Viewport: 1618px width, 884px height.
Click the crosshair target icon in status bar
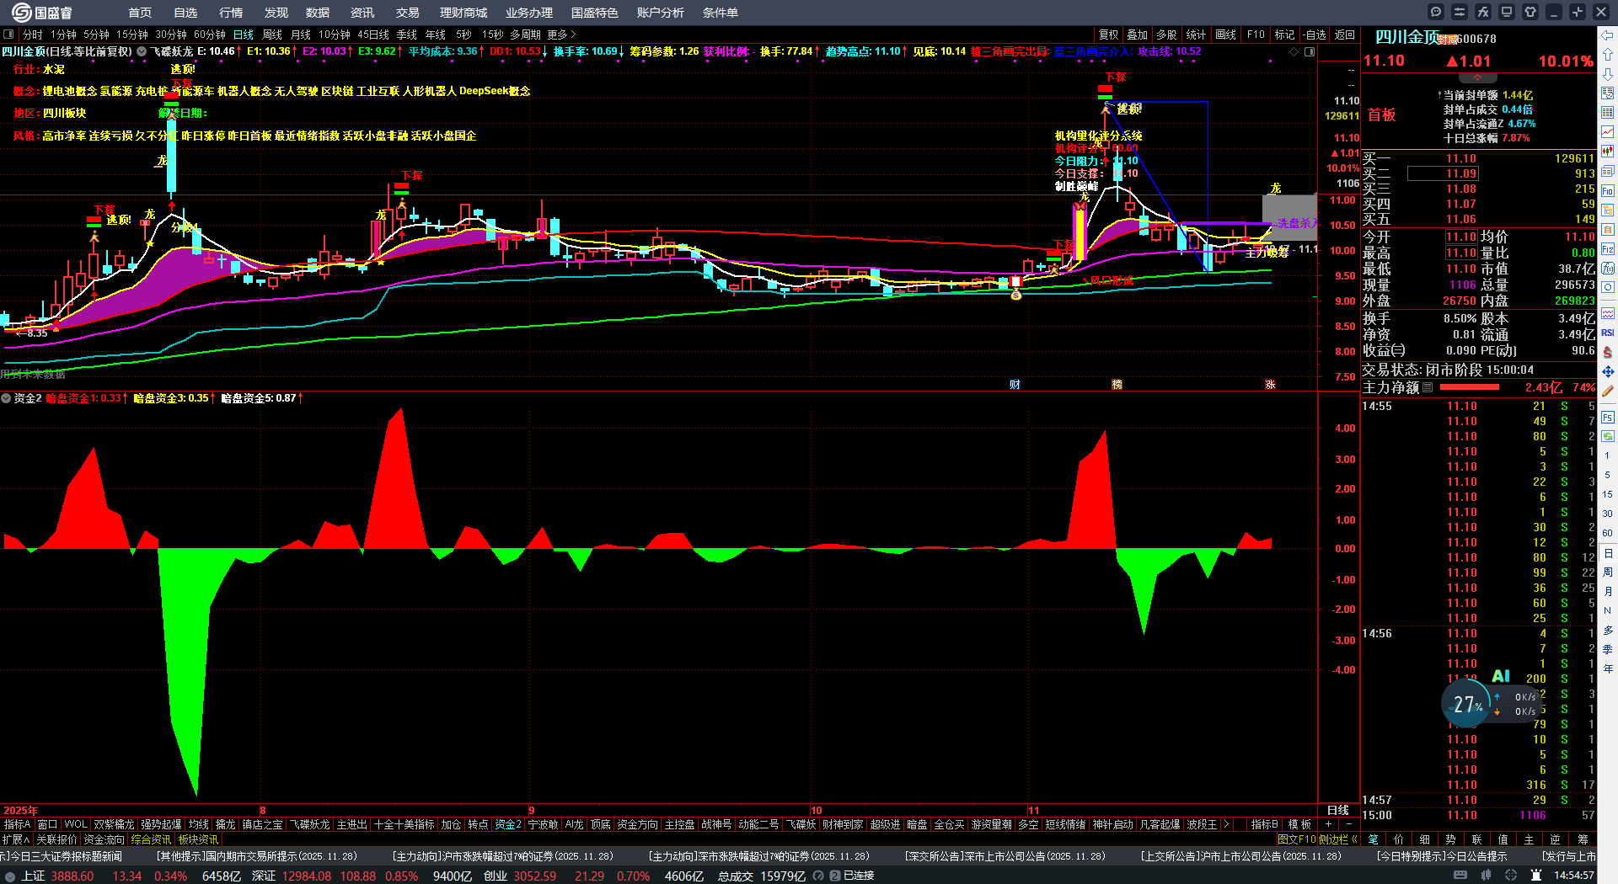pos(1511,876)
